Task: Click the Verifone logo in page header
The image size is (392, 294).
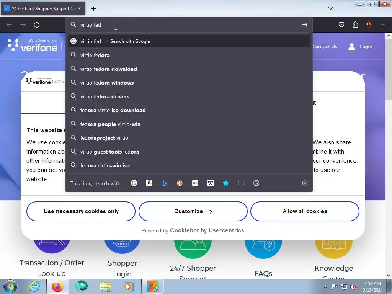Action: pos(33,45)
